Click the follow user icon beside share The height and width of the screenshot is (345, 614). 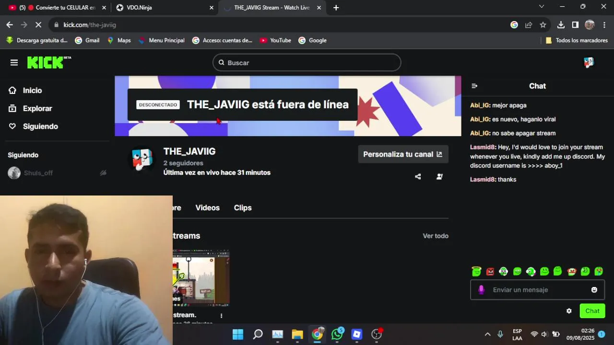(439, 177)
